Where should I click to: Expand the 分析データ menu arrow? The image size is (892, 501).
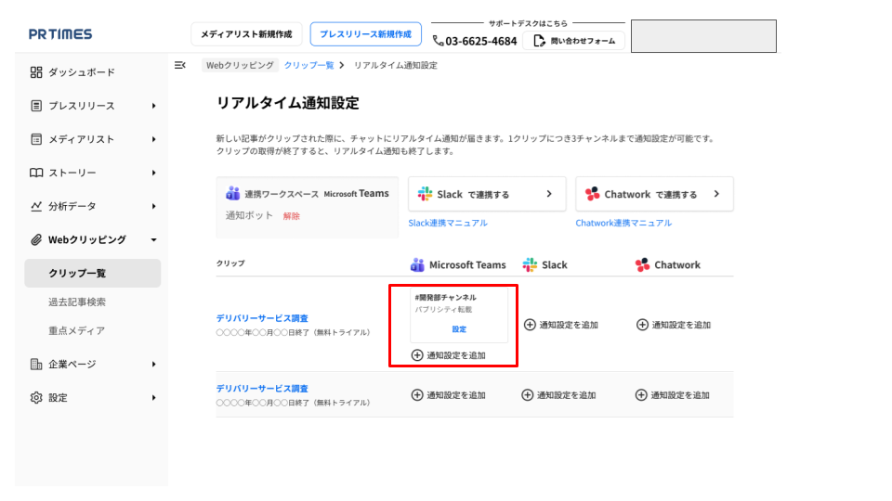(153, 206)
